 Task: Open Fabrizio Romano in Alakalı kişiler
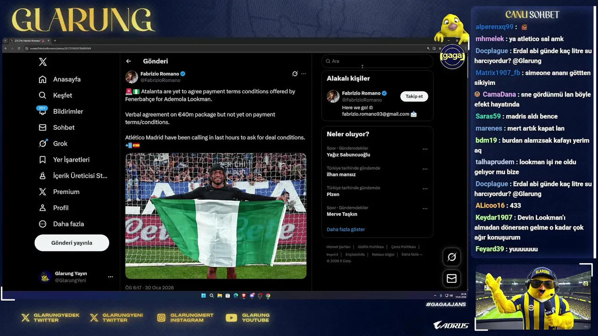click(361, 93)
